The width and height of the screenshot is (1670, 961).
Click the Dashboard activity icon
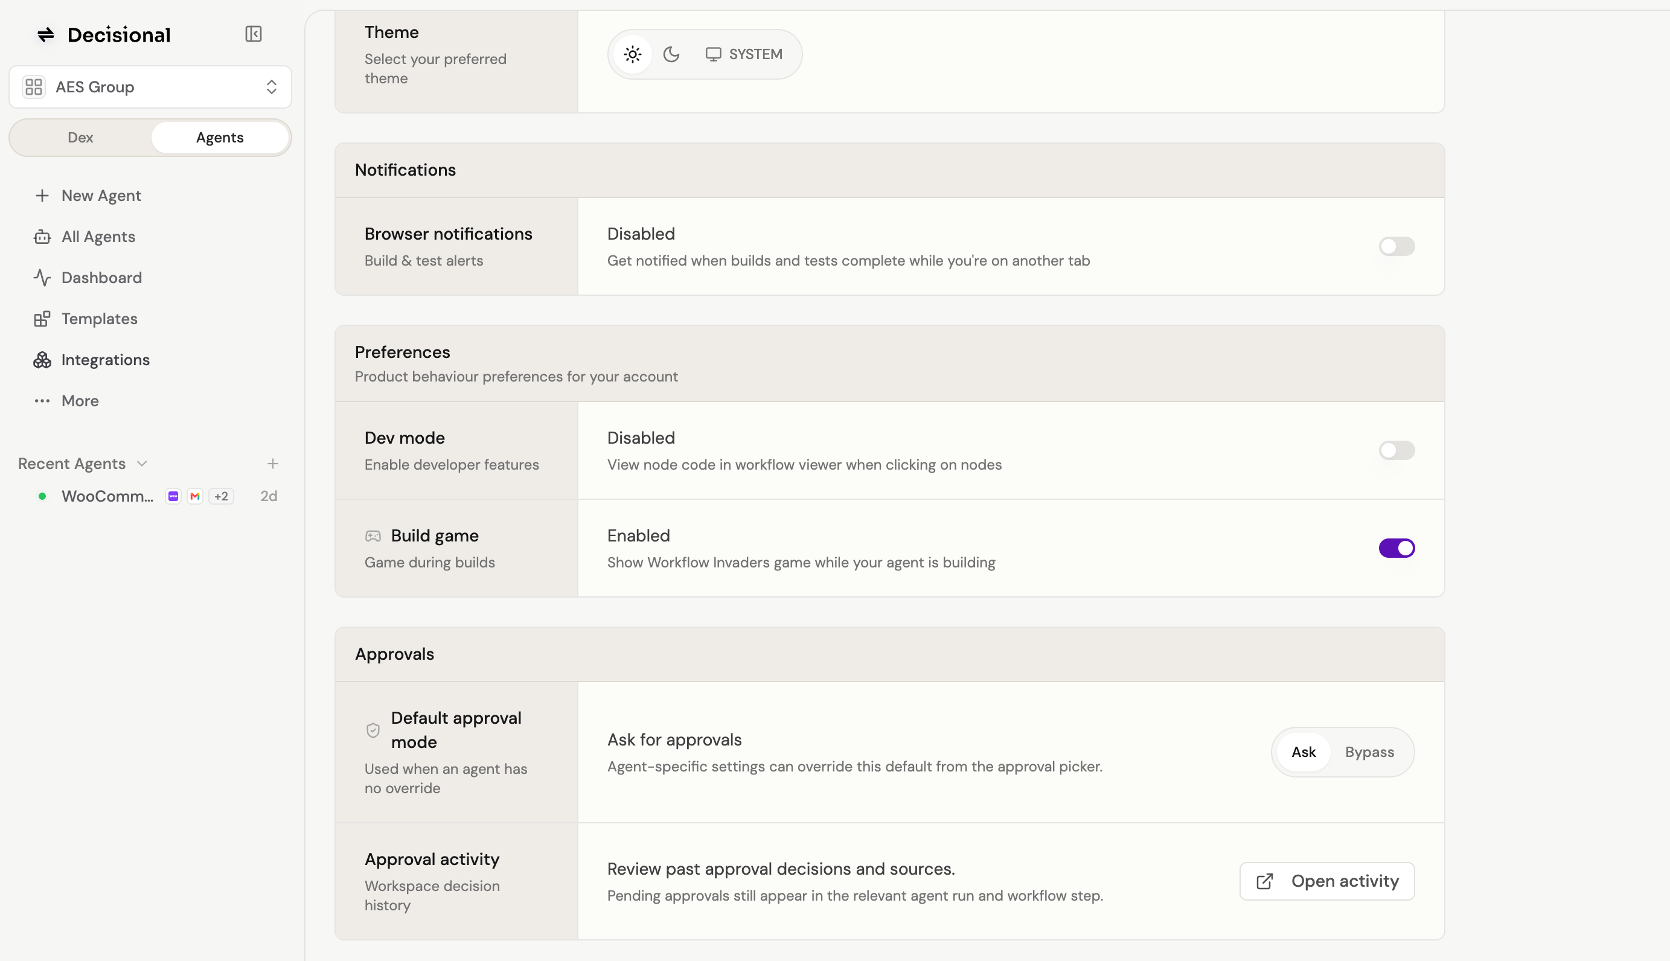coord(42,277)
